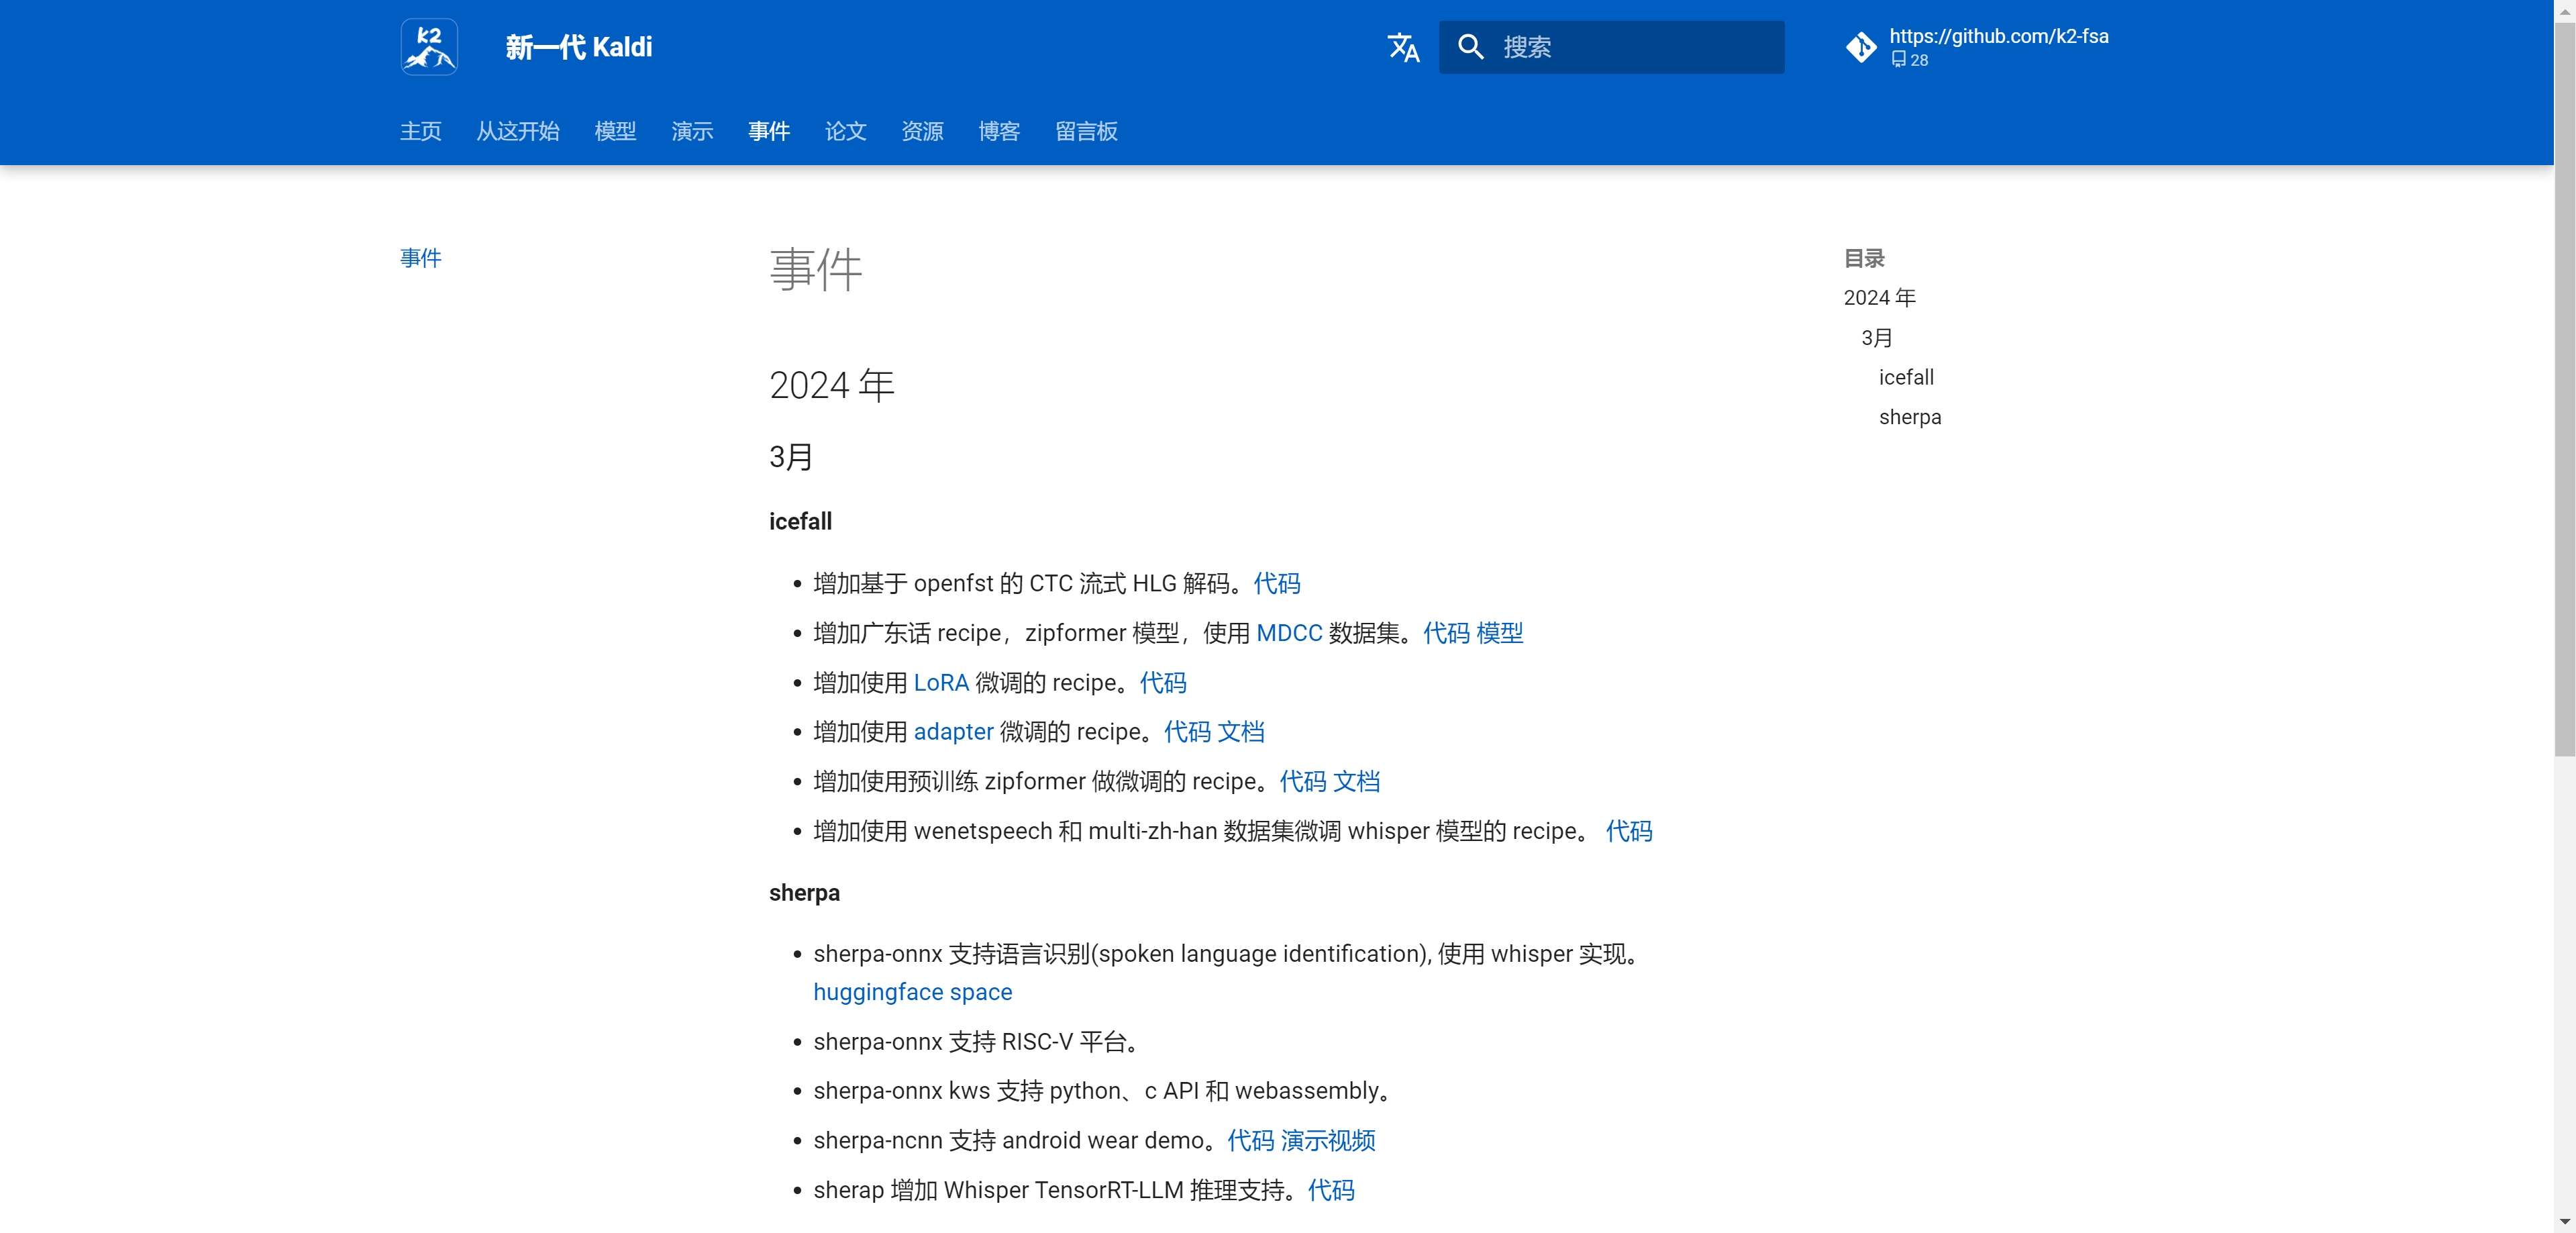Open the language translation selector icon
Viewport: 2576px width, 1233px height.
1403,47
